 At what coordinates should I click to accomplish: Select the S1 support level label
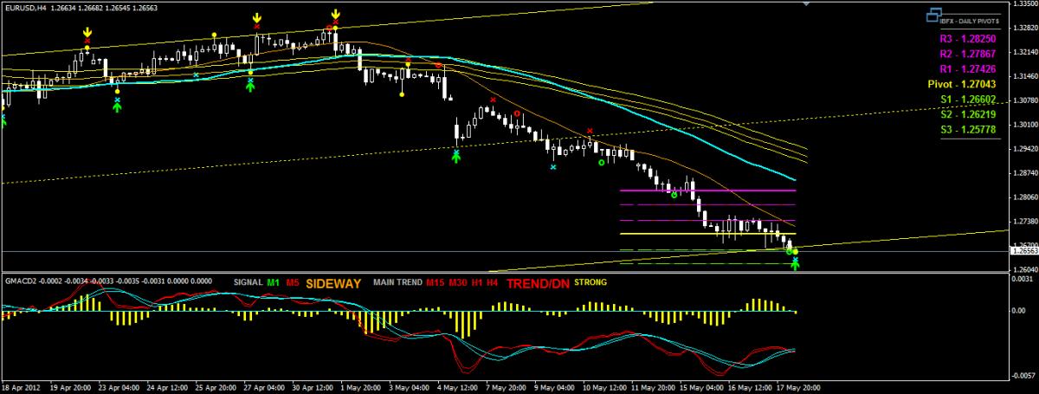click(x=970, y=100)
